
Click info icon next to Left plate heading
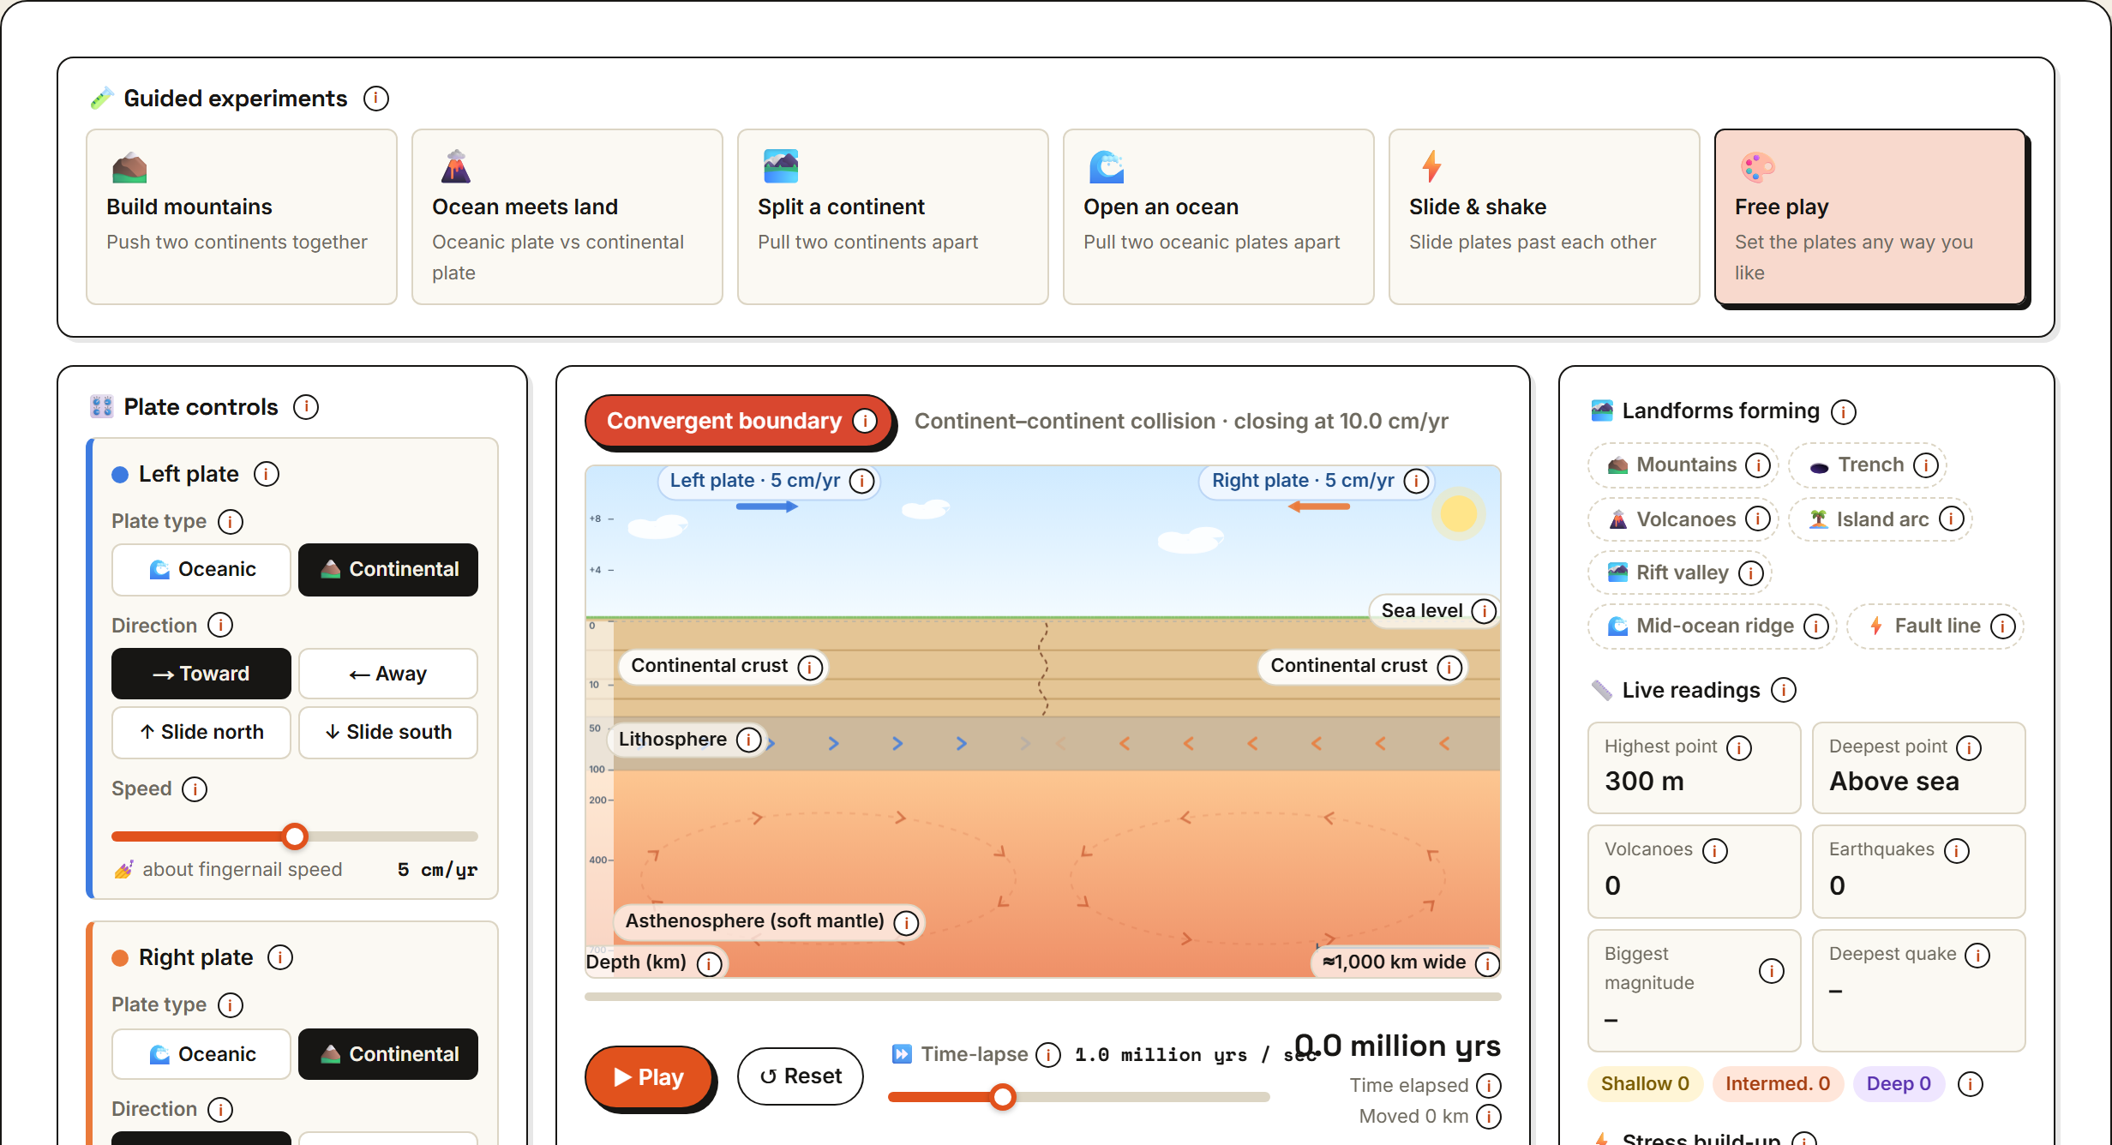tap(267, 474)
